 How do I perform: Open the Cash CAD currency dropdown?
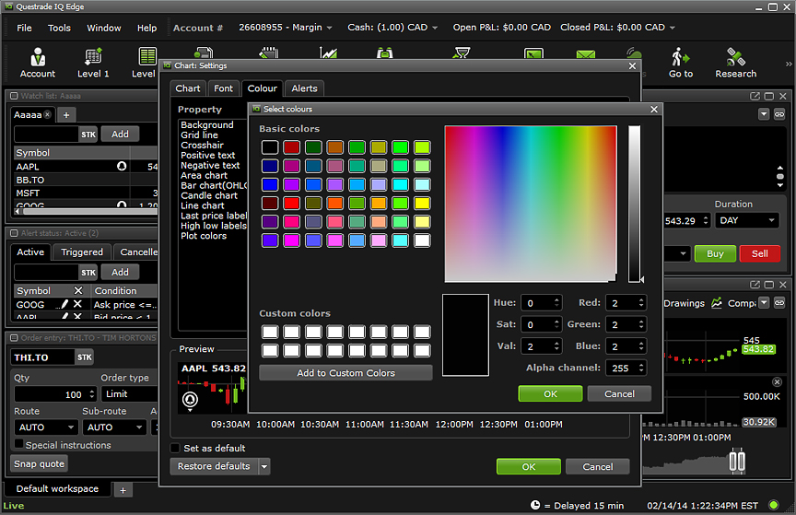(435, 28)
